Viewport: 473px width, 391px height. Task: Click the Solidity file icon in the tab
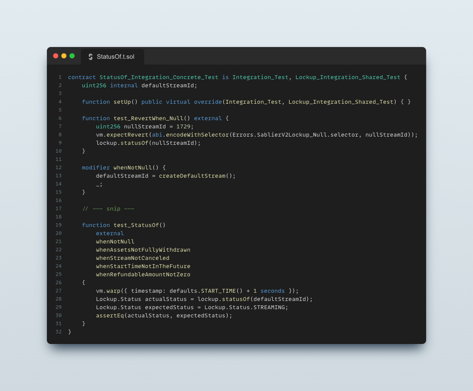[x=91, y=57]
